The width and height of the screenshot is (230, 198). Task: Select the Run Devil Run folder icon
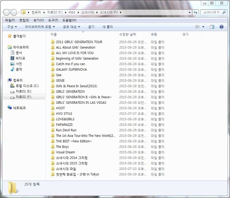click(53, 130)
